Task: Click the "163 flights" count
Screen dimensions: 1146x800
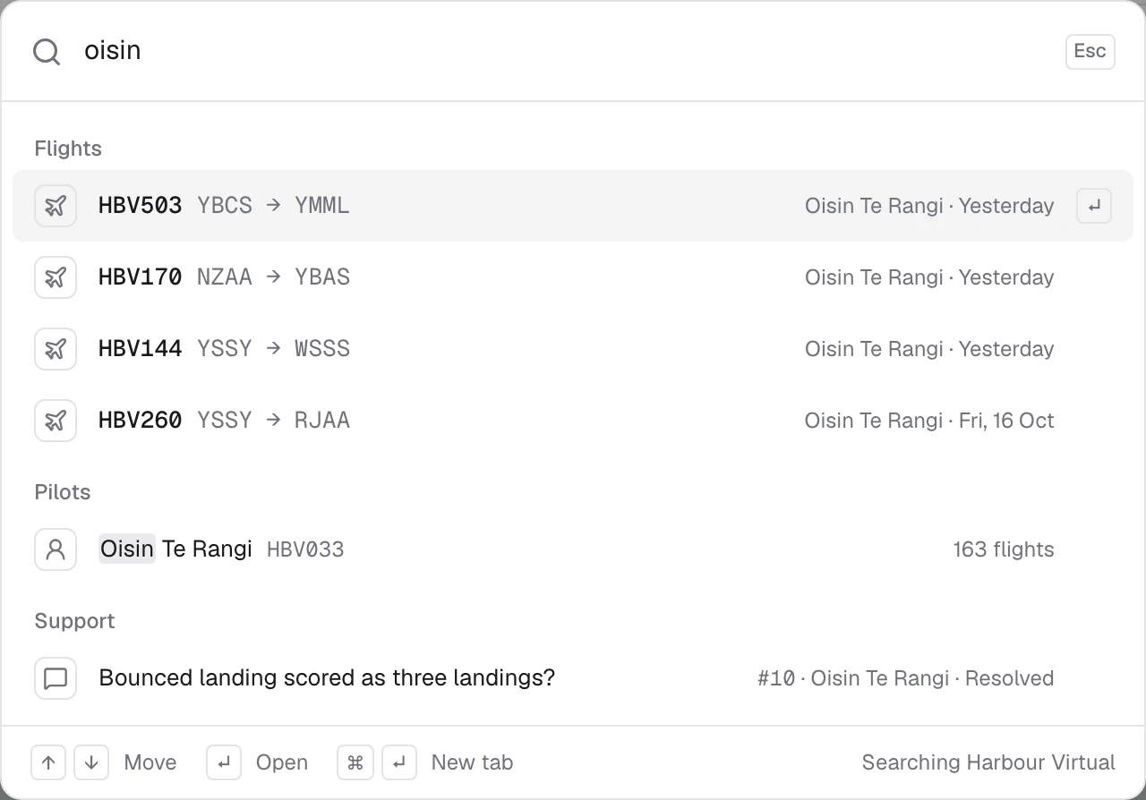Action: pos(1004,549)
